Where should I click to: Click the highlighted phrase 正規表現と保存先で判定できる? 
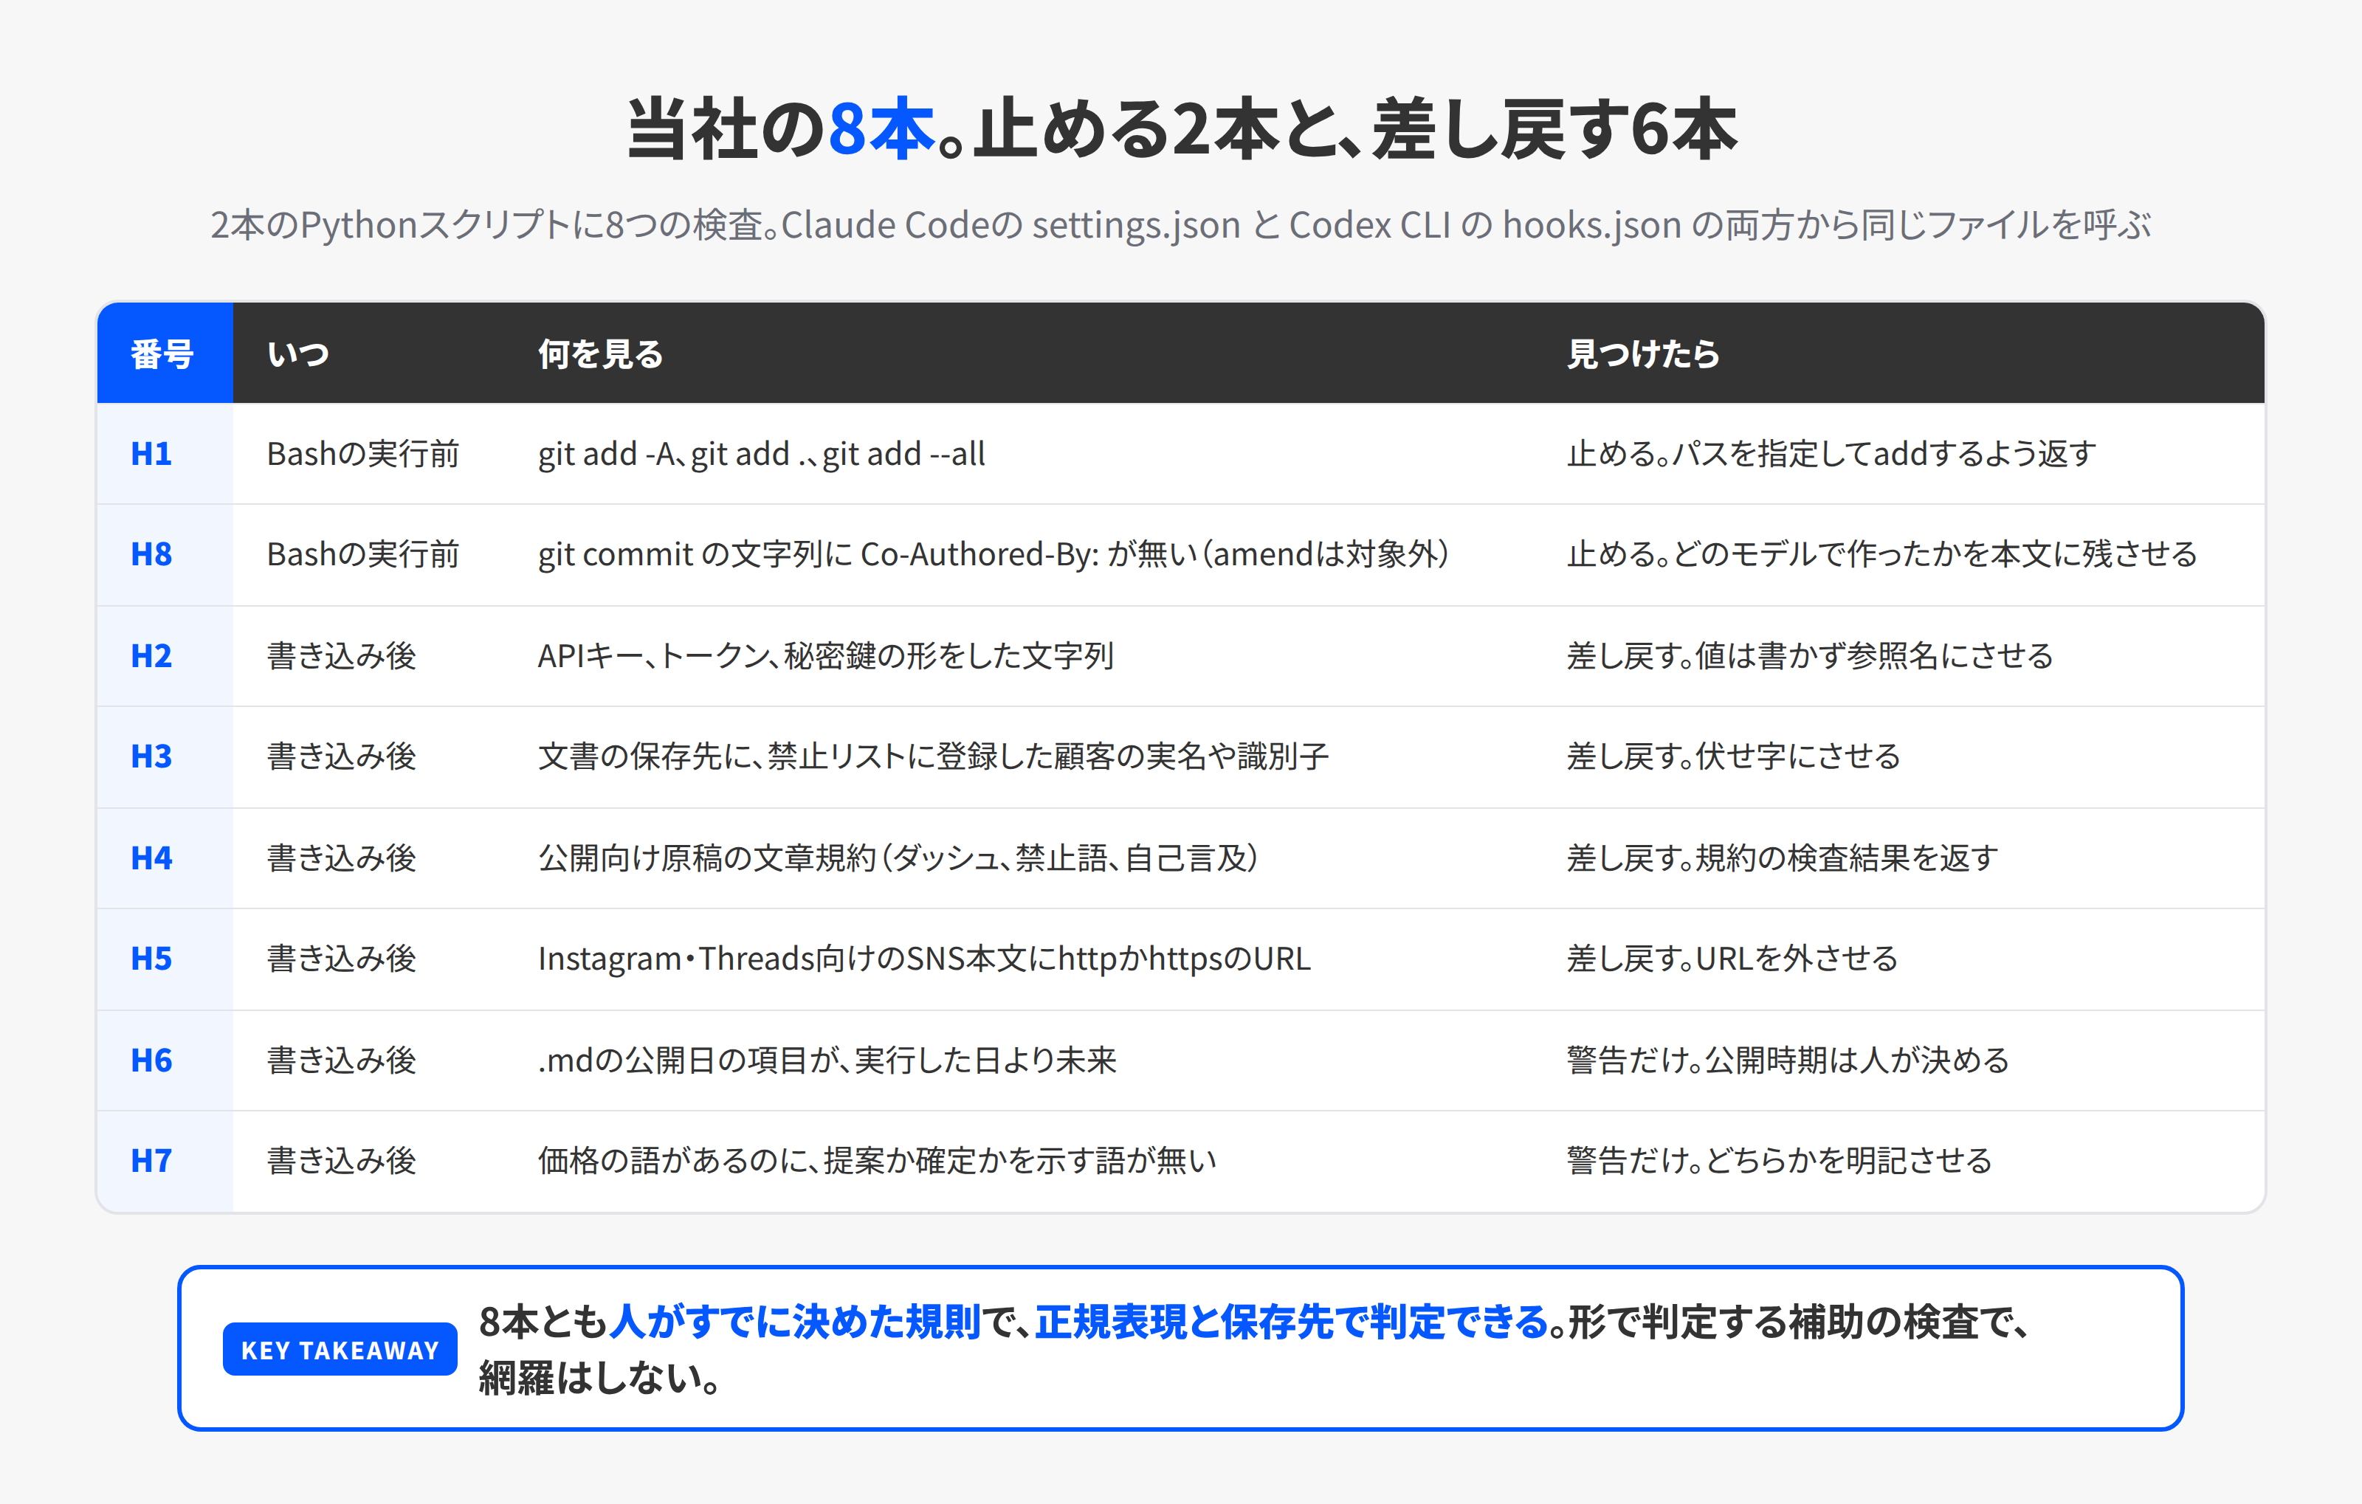[x=1291, y=1322]
